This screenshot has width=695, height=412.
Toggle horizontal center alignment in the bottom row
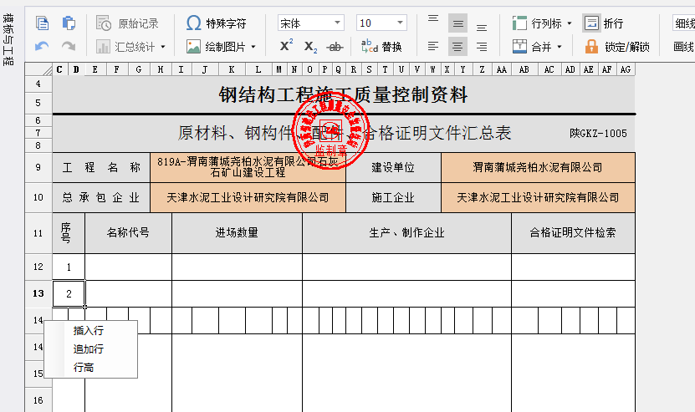457,47
